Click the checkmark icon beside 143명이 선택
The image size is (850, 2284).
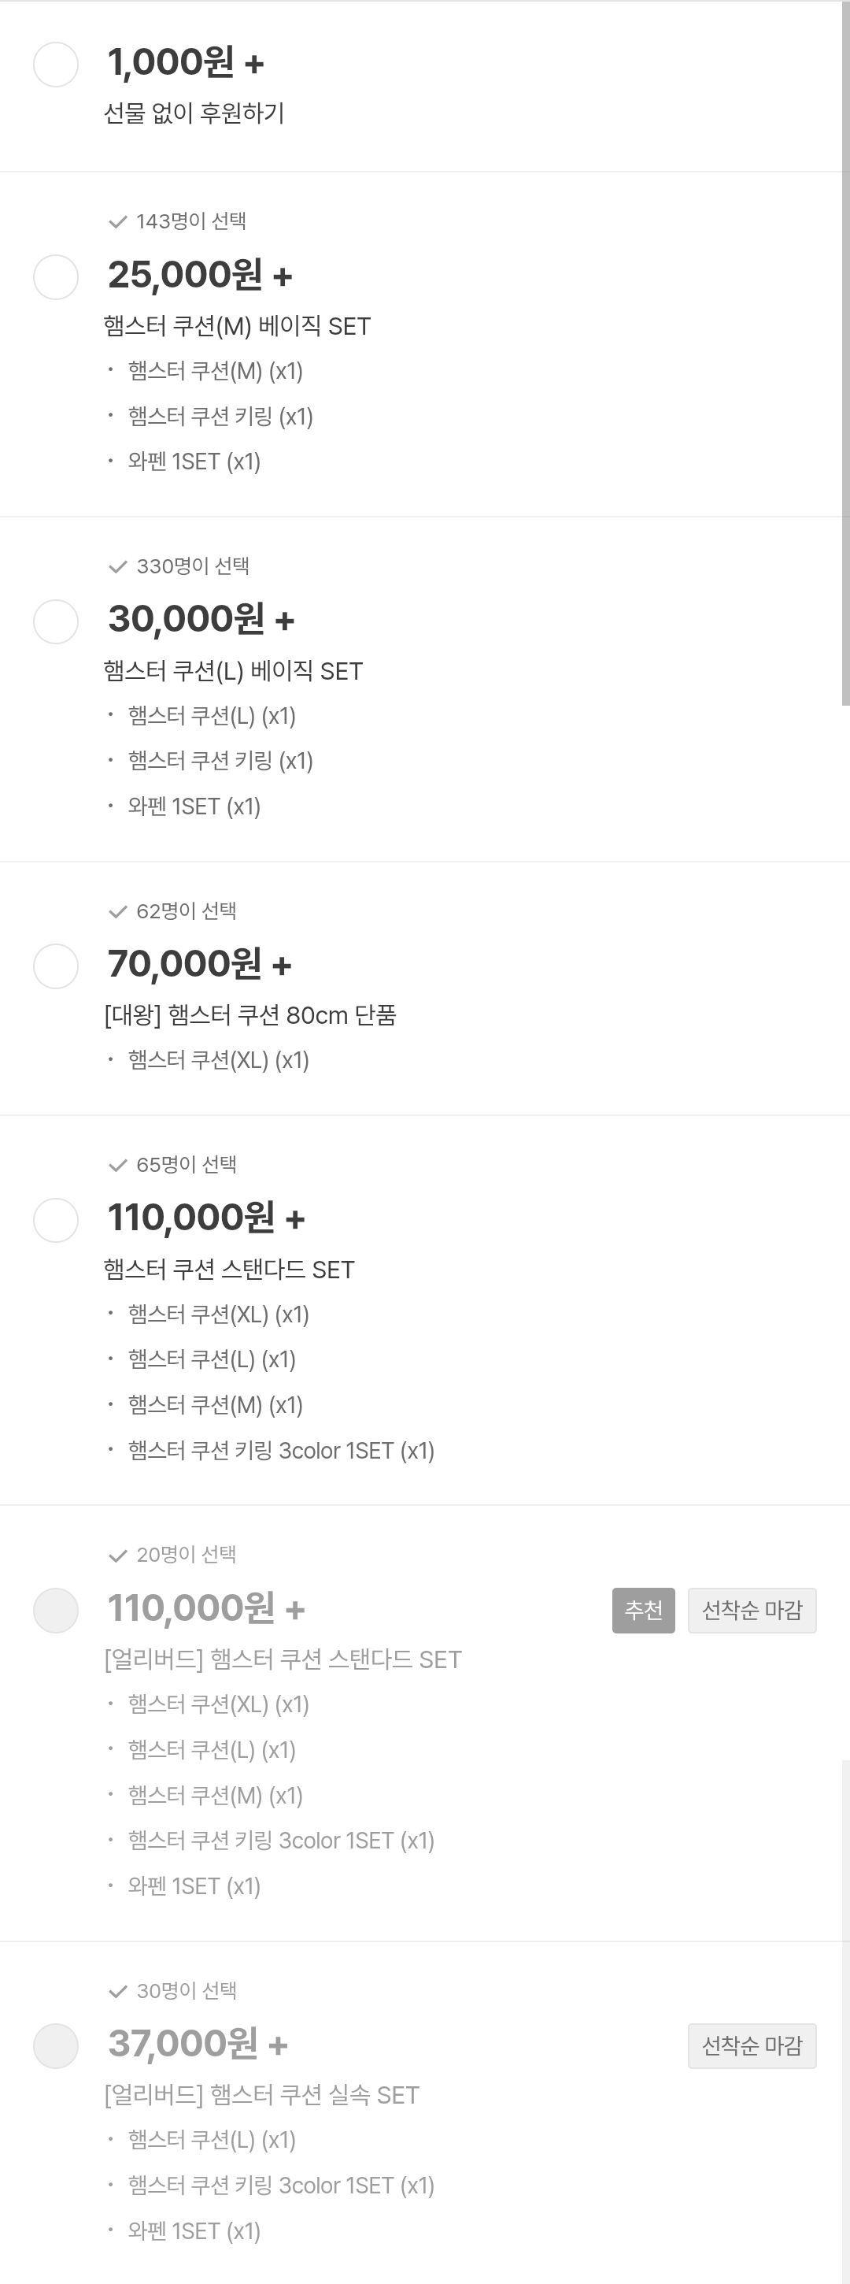click(117, 221)
